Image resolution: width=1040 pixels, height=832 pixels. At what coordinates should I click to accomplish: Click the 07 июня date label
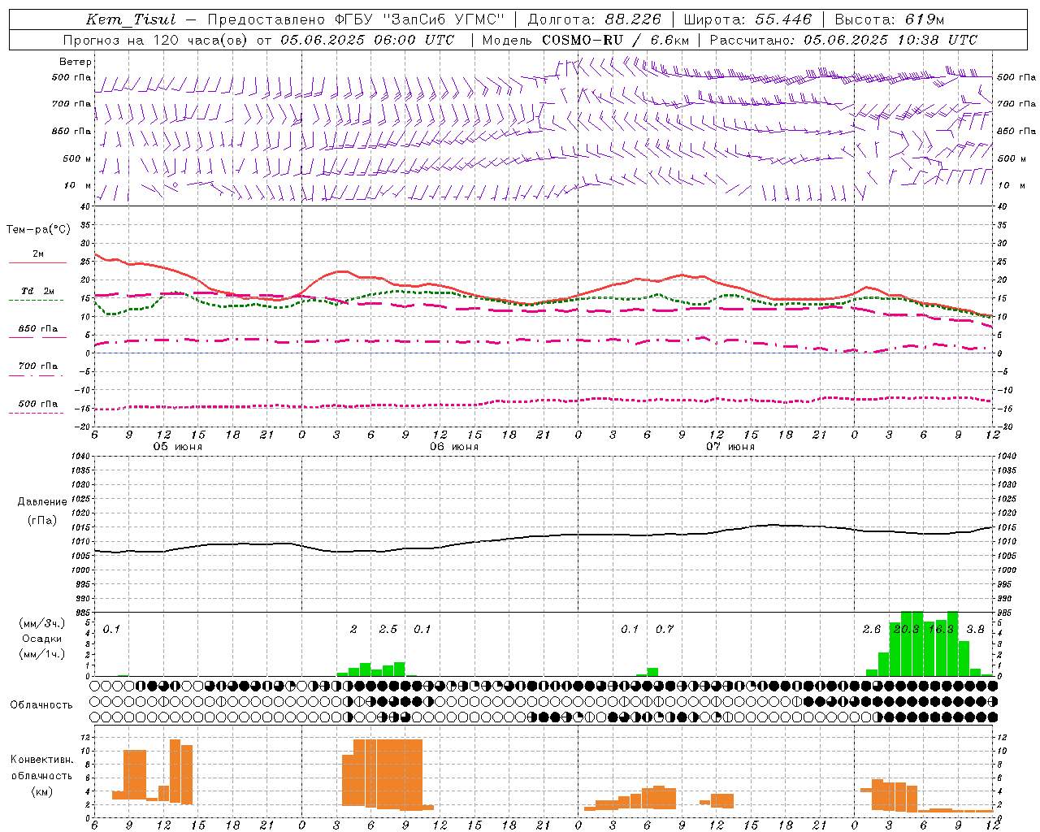click(x=730, y=447)
